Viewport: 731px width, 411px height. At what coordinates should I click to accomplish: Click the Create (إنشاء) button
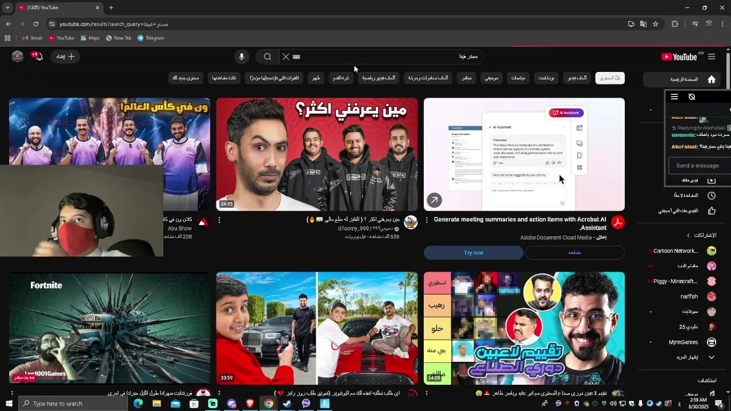tap(66, 57)
